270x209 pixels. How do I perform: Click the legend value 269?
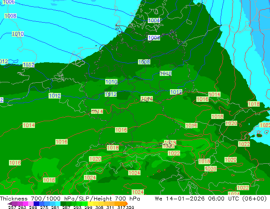click(x=33, y=207)
